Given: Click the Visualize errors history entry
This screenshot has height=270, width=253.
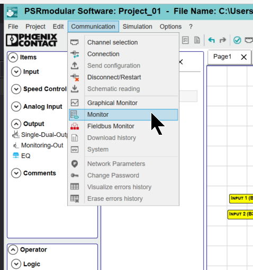Looking at the screenshot, I should 123,187.
